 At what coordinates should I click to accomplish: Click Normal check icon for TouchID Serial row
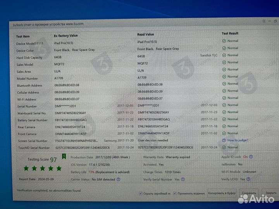224,147
